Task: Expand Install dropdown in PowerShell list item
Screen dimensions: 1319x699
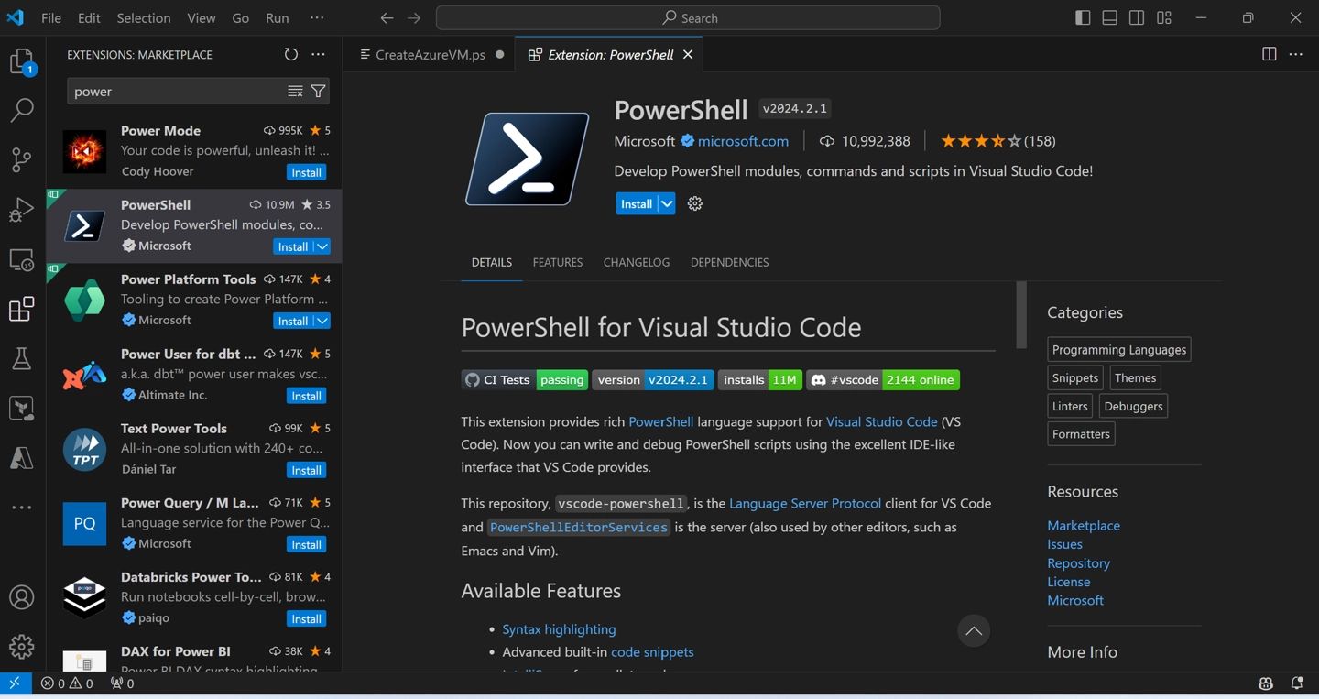Action: click(322, 246)
